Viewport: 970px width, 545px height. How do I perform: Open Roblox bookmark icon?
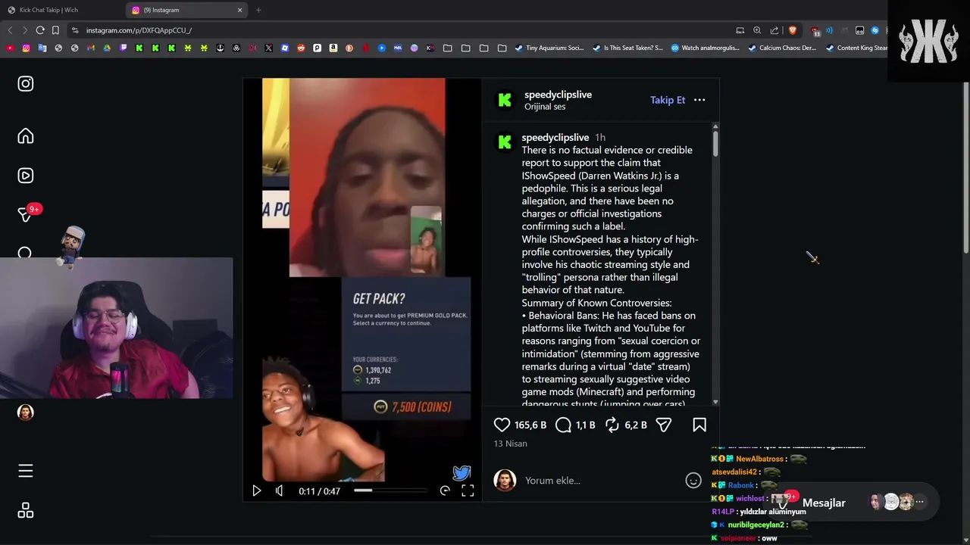click(x=285, y=48)
